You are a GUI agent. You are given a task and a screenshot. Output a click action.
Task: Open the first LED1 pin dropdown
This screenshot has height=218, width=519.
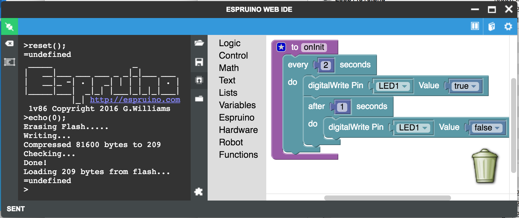pyautogui.click(x=393, y=86)
